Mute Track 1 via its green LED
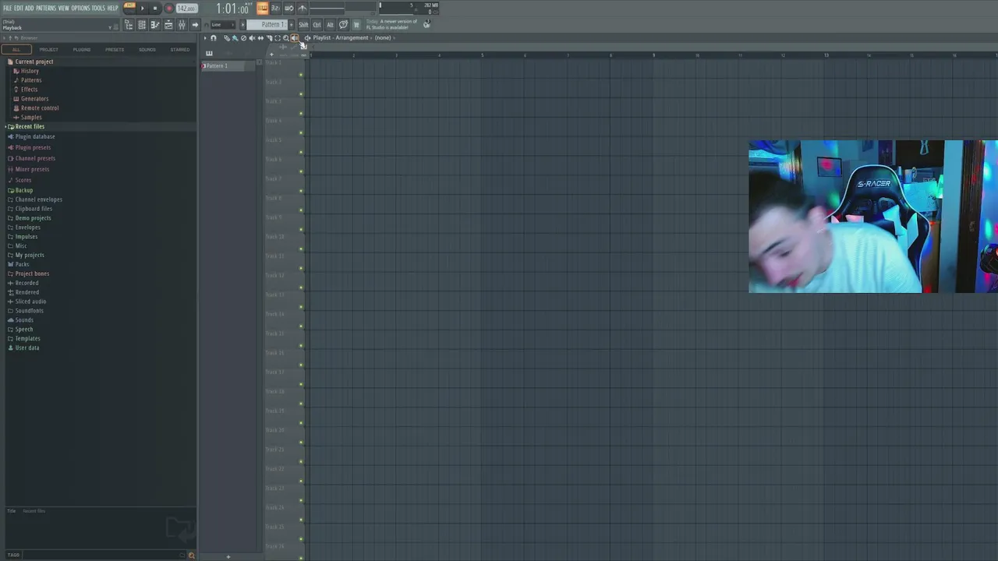The height and width of the screenshot is (561, 998). coord(301,75)
